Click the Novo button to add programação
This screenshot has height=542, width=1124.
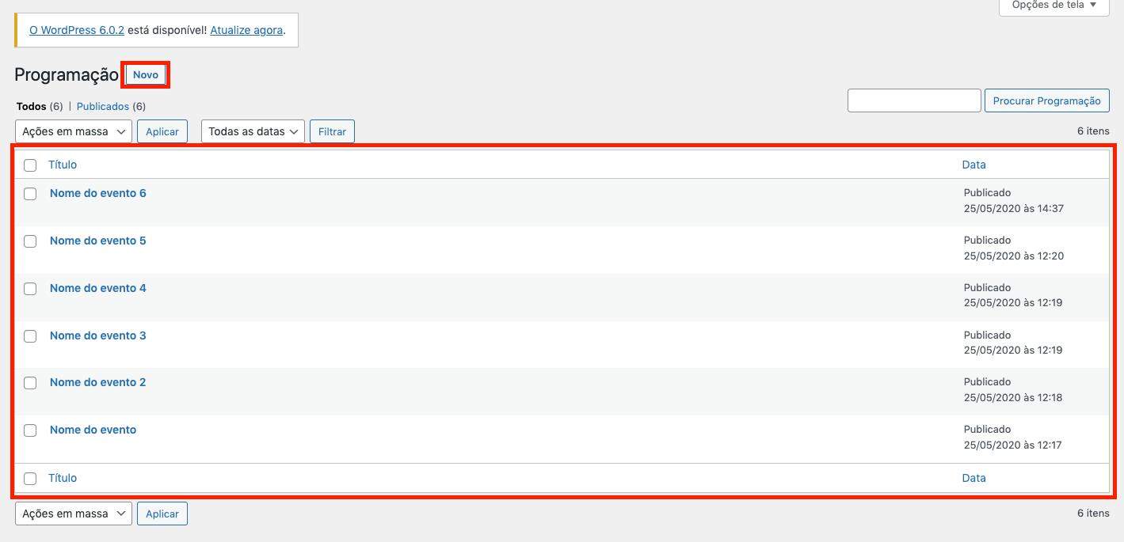point(145,74)
